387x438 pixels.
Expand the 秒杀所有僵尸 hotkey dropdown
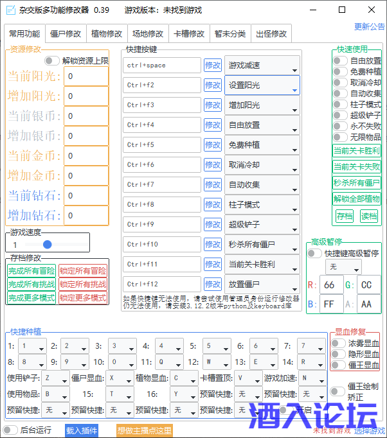[x=262, y=245]
